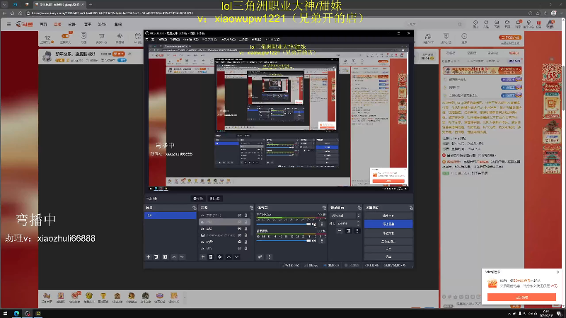This screenshot has height=318, width=566.
Task: Open Audio Mixer bottom three-dot menu
Action: tap(269, 257)
